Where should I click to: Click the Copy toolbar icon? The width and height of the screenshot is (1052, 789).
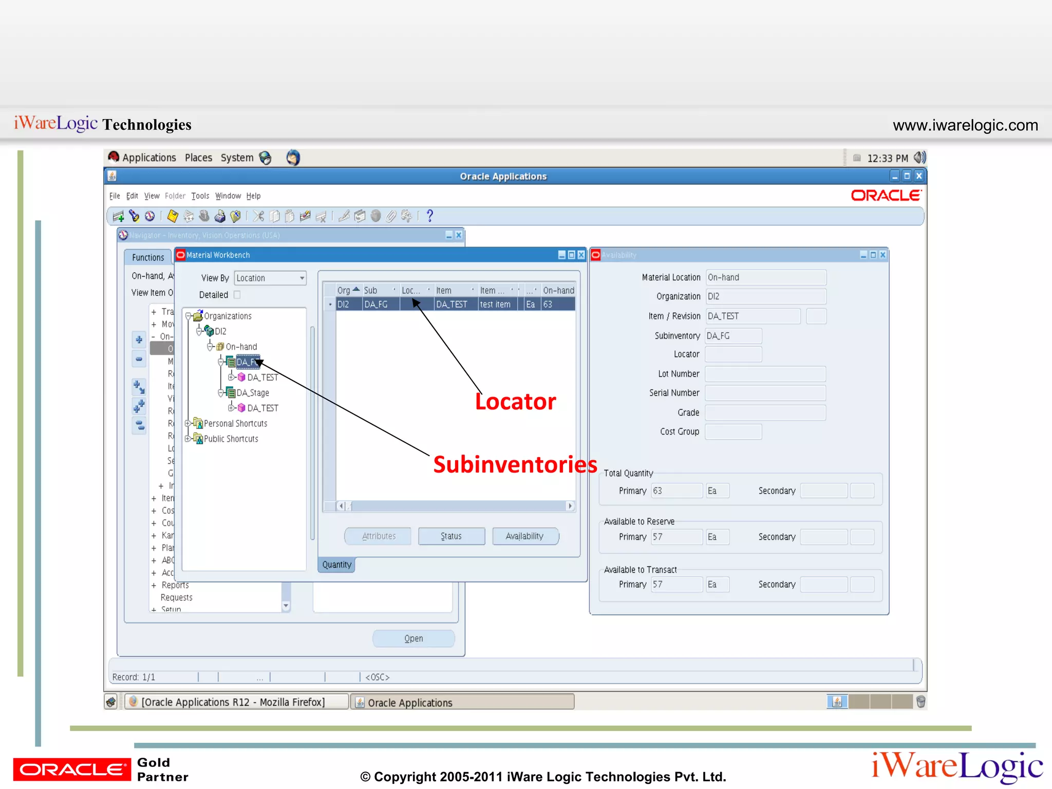(x=275, y=216)
